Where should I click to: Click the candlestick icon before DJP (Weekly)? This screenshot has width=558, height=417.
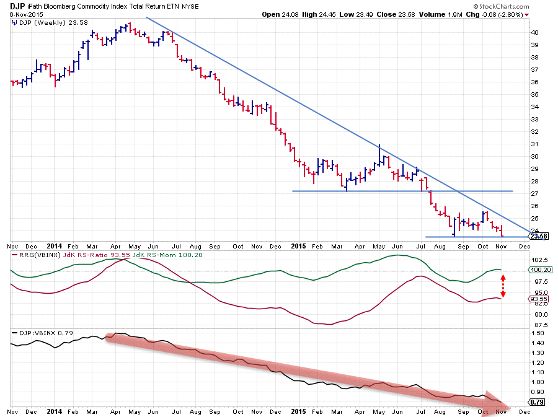coord(12,23)
